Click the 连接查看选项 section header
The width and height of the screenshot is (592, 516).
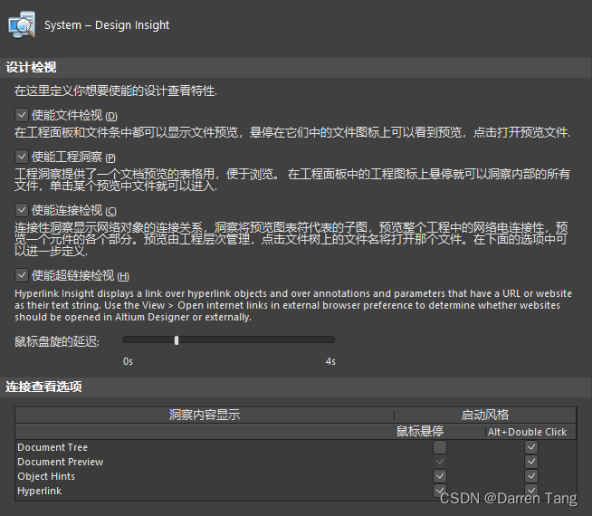point(296,387)
